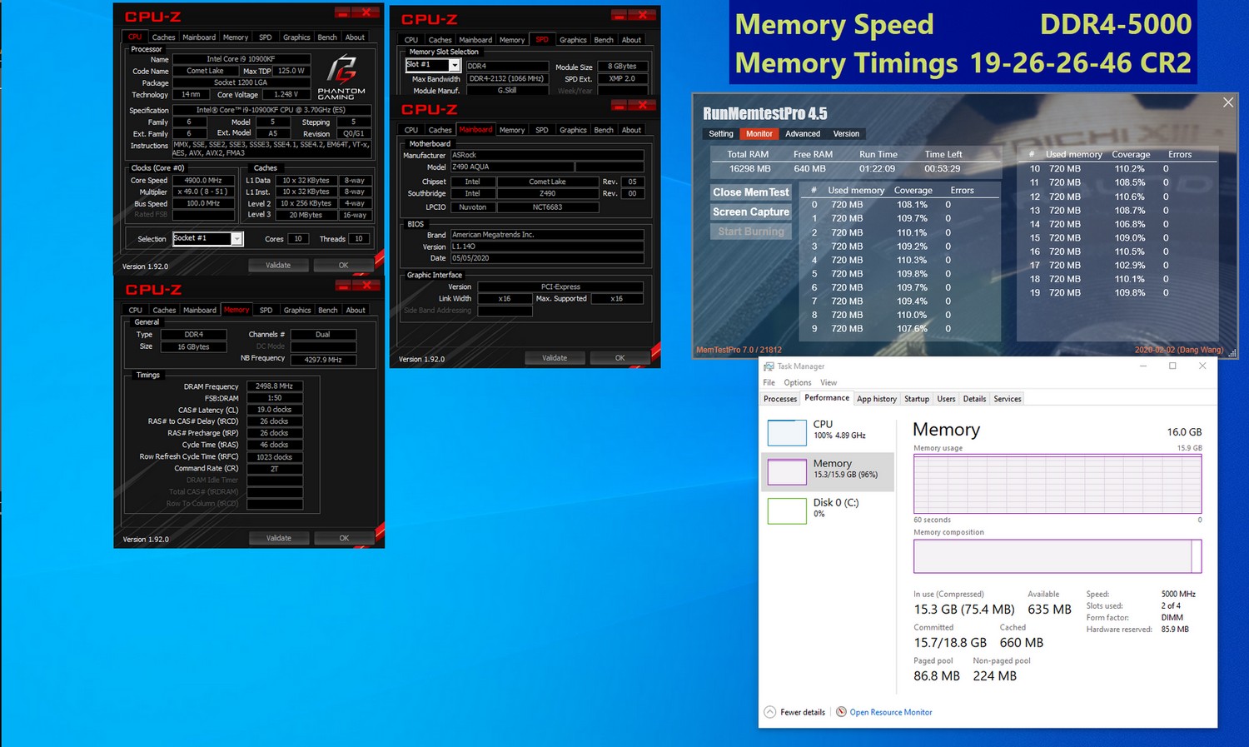The height and width of the screenshot is (747, 1249).
Task: Click the Phantom Gaming logo in CPU-Z
Action: click(x=341, y=77)
